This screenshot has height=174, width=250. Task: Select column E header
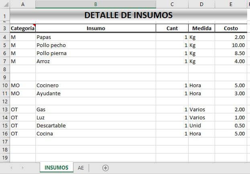coord(231,4)
